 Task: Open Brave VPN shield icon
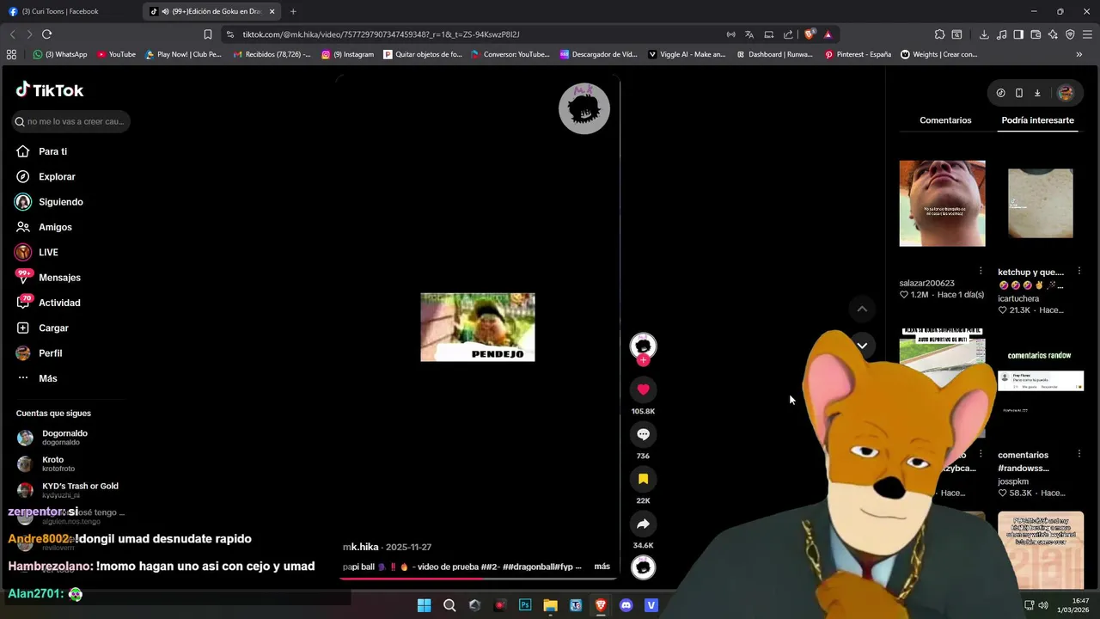(1070, 34)
